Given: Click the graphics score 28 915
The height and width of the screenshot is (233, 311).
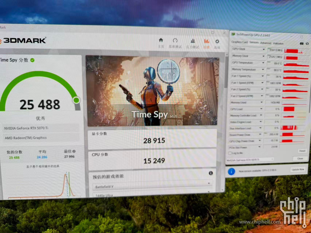Looking at the screenshot, I should pos(154,141).
